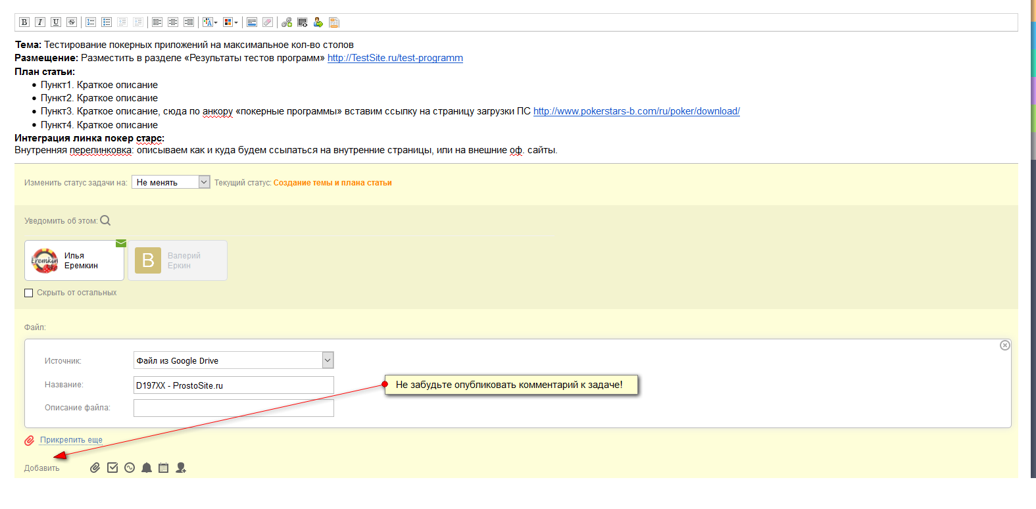
Task: Click the user mention toolbar icon
Action: point(318,22)
